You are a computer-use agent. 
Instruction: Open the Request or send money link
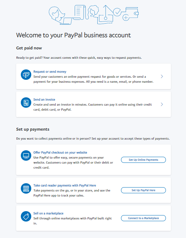point(50,72)
